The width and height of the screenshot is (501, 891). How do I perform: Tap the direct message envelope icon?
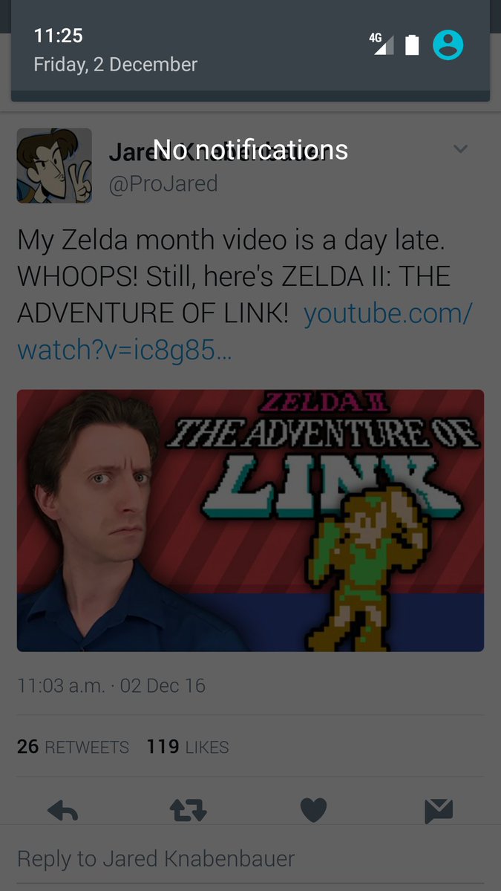pos(439,811)
